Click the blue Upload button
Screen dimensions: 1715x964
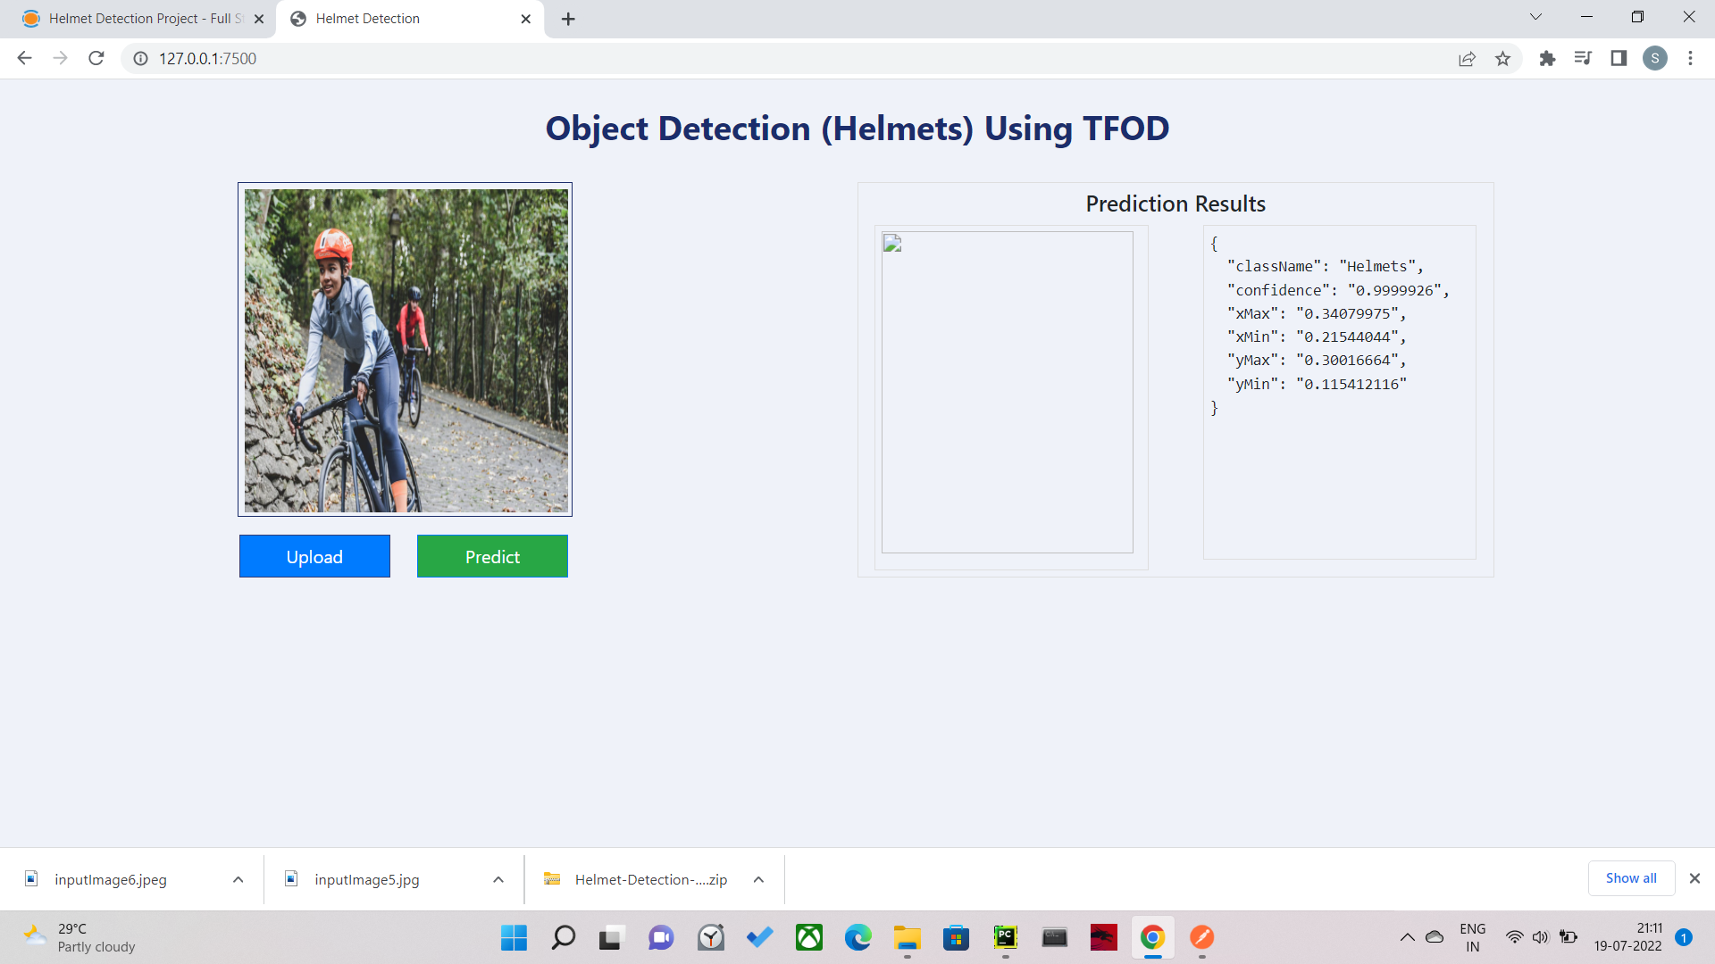pos(314,556)
